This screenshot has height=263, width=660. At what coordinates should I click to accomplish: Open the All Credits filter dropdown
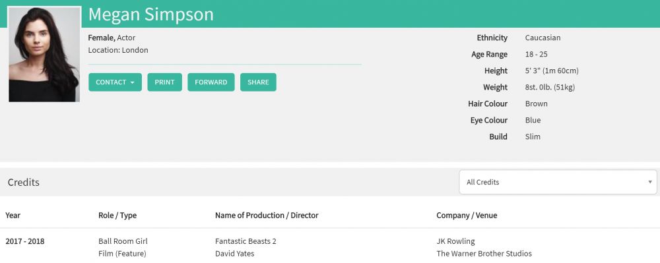tap(558, 183)
